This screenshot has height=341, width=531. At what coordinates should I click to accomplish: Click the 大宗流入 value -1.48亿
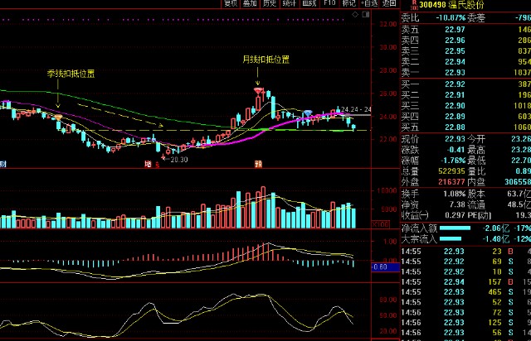[496, 239]
